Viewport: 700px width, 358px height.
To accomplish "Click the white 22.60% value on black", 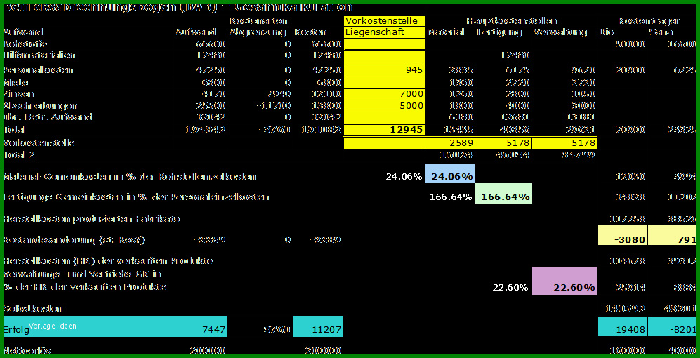I will 510,288.
